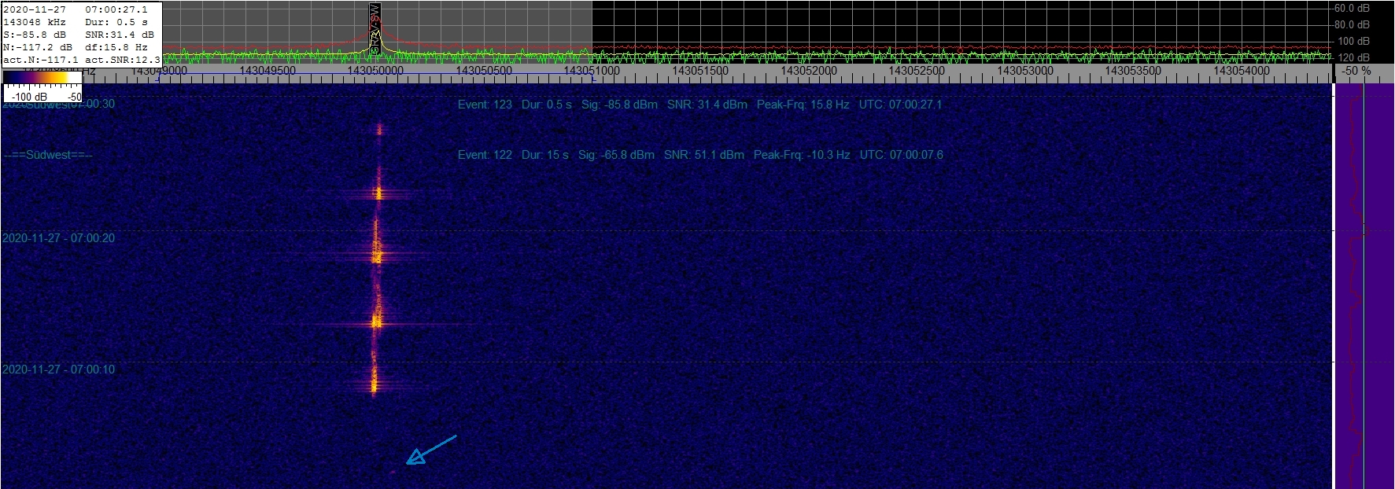Click the 143052500 frequency scale label
Image resolution: width=1395 pixels, height=489 pixels.
917,71
